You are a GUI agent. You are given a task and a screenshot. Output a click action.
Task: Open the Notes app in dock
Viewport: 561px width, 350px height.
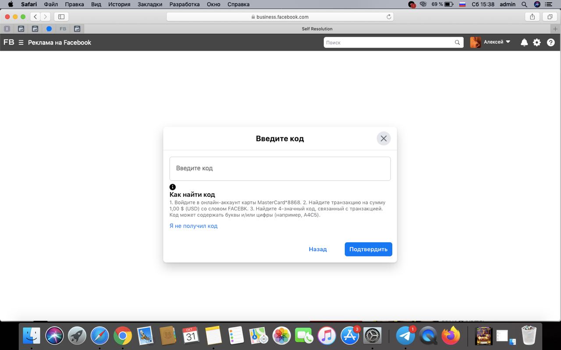(x=213, y=336)
